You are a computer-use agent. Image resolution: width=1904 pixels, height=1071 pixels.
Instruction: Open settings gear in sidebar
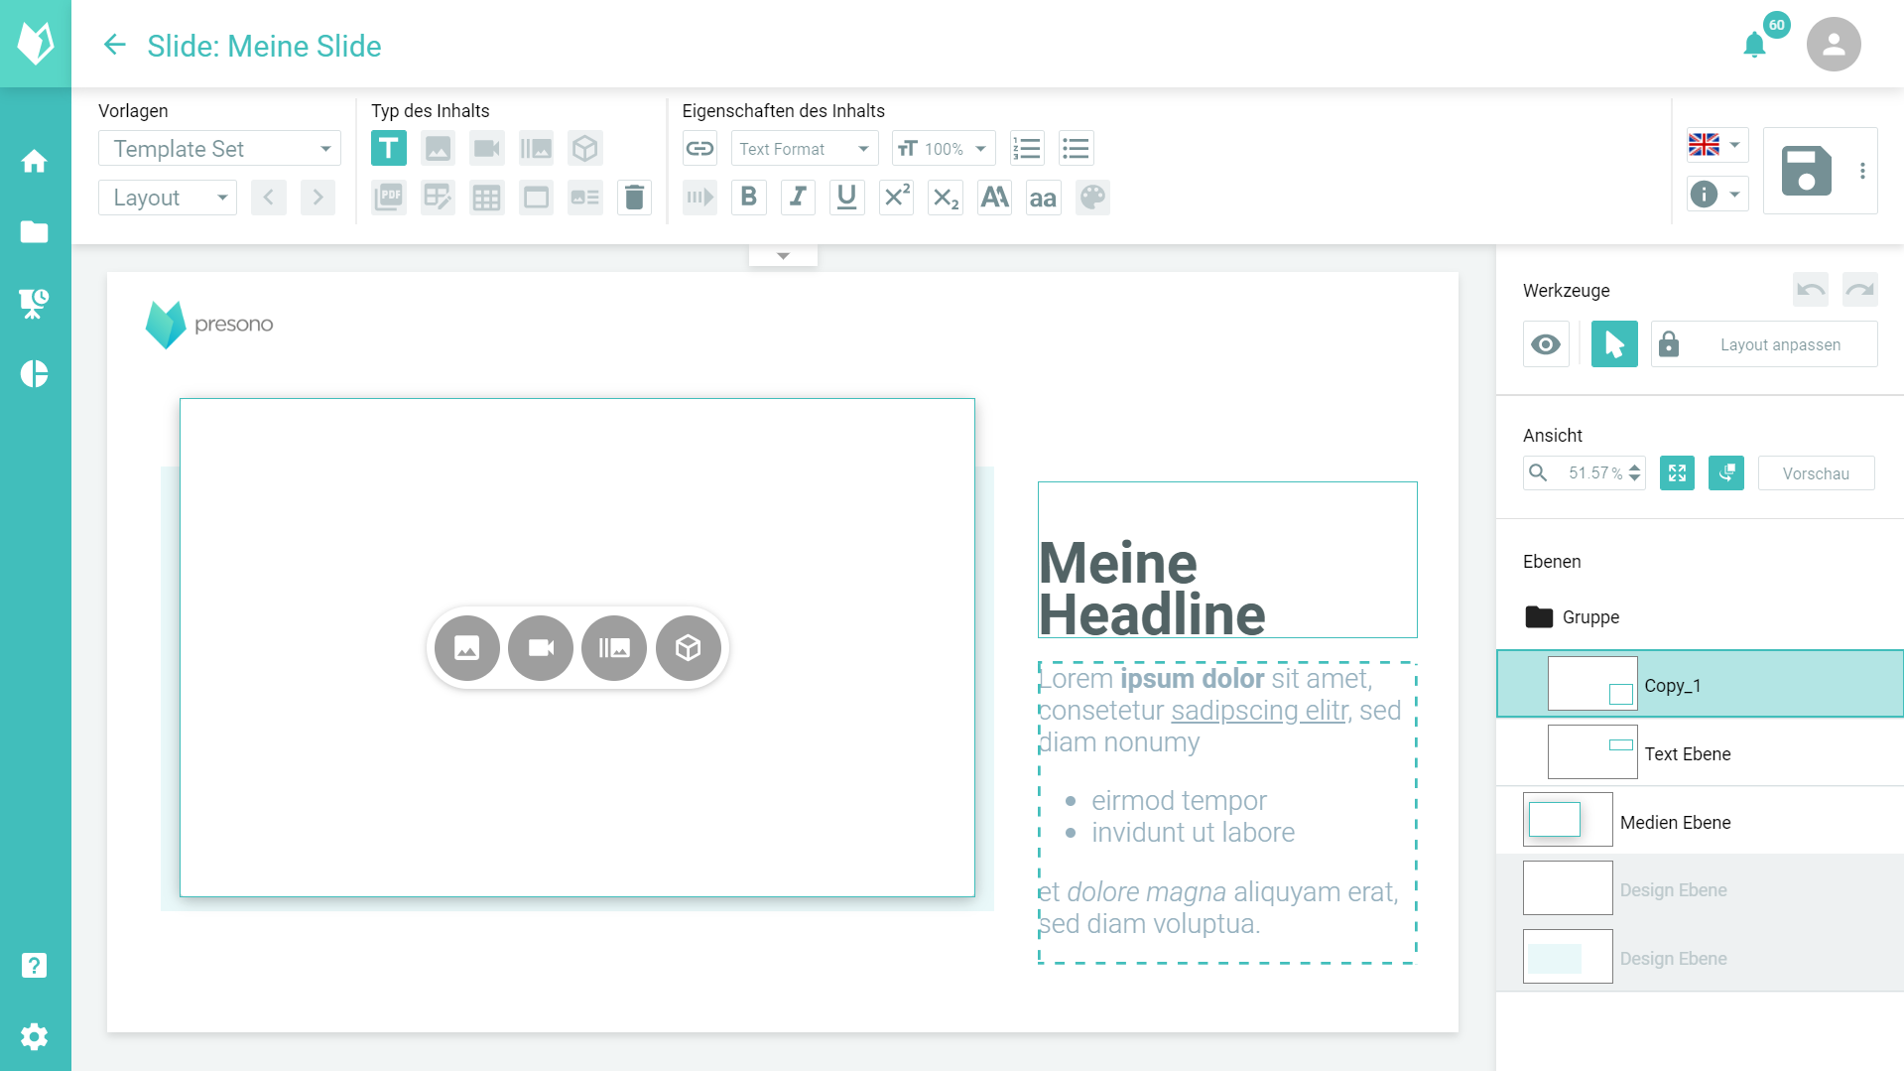pos(35,1036)
